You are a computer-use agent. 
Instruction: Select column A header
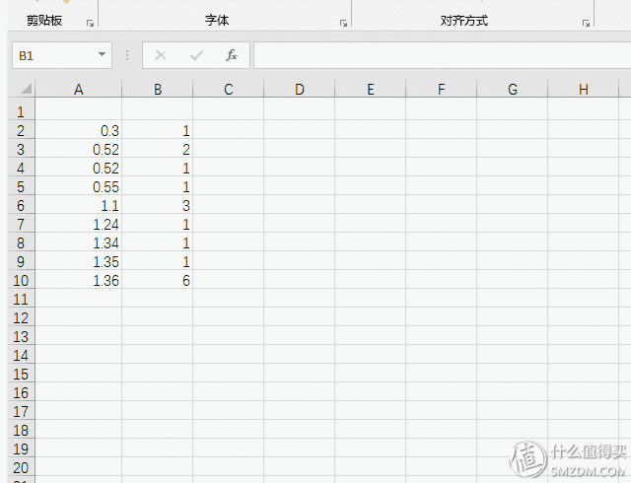click(x=79, y=89)
